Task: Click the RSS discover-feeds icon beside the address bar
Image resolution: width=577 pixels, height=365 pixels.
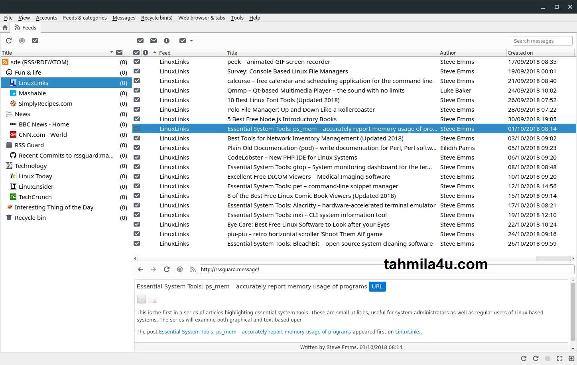Action: click(x=193, y=269)
